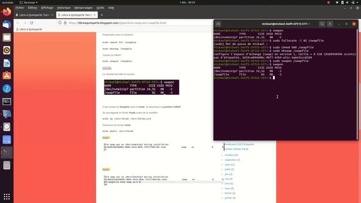
Task: Open the Affichage menu
Action: (x=47, y=7)
